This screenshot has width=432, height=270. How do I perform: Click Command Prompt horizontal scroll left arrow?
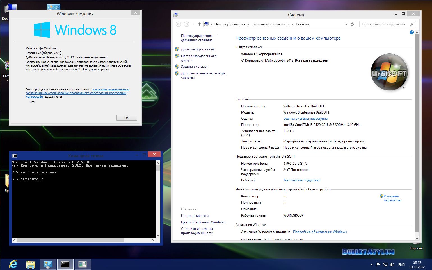[x=14, y=240]
